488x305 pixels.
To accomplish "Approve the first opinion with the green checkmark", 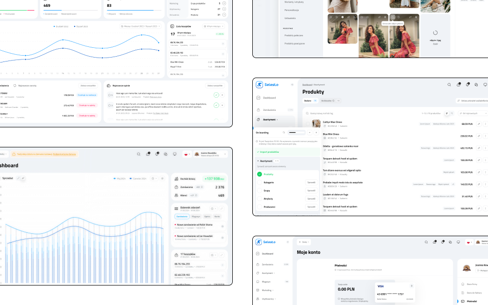I will pos(216,95).
